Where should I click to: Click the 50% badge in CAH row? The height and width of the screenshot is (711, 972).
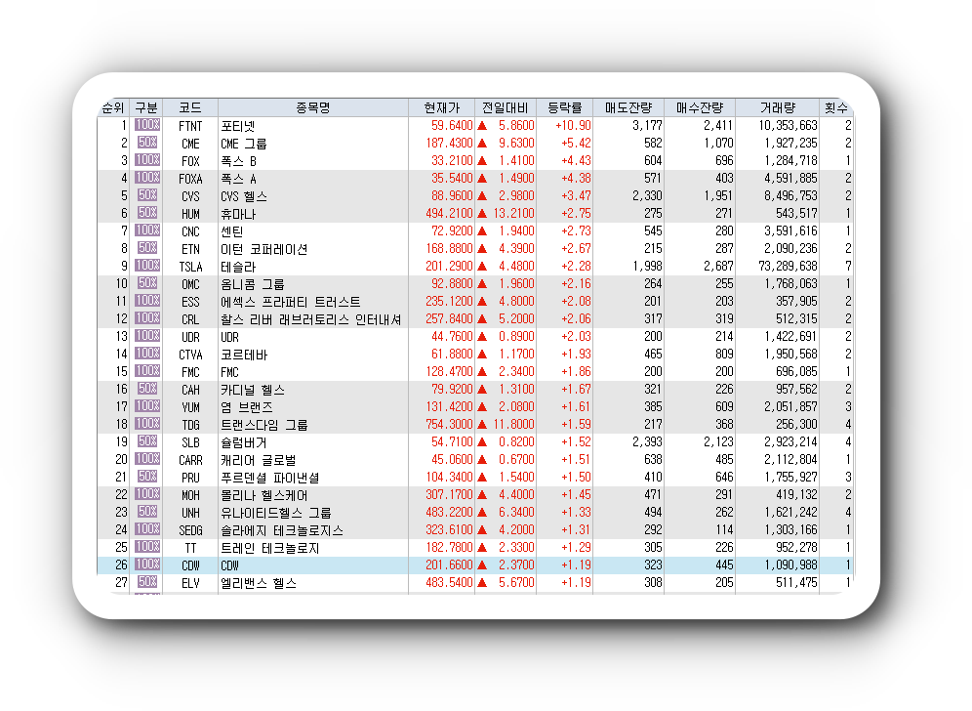(147, 389)
